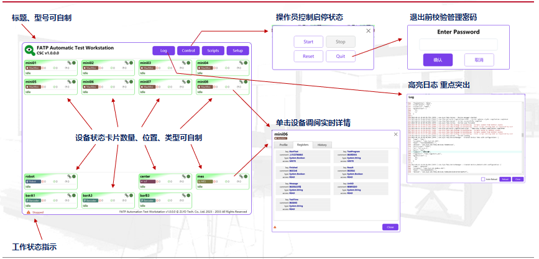This screenshot has width=539, height=259.
Task: Click the green status dot on mini06
Action: coord(131,82)
